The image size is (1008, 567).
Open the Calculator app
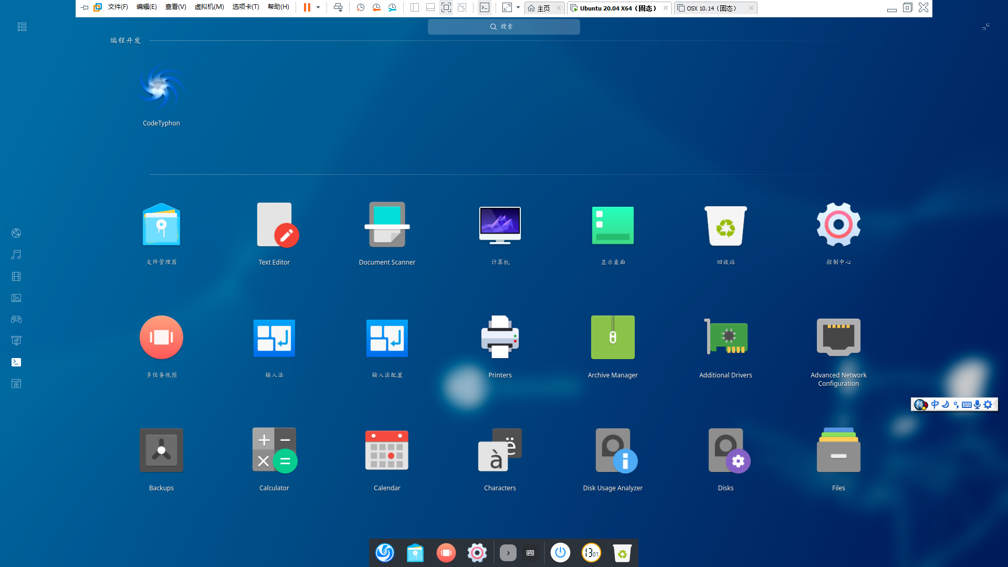click(x=274, y=451)
